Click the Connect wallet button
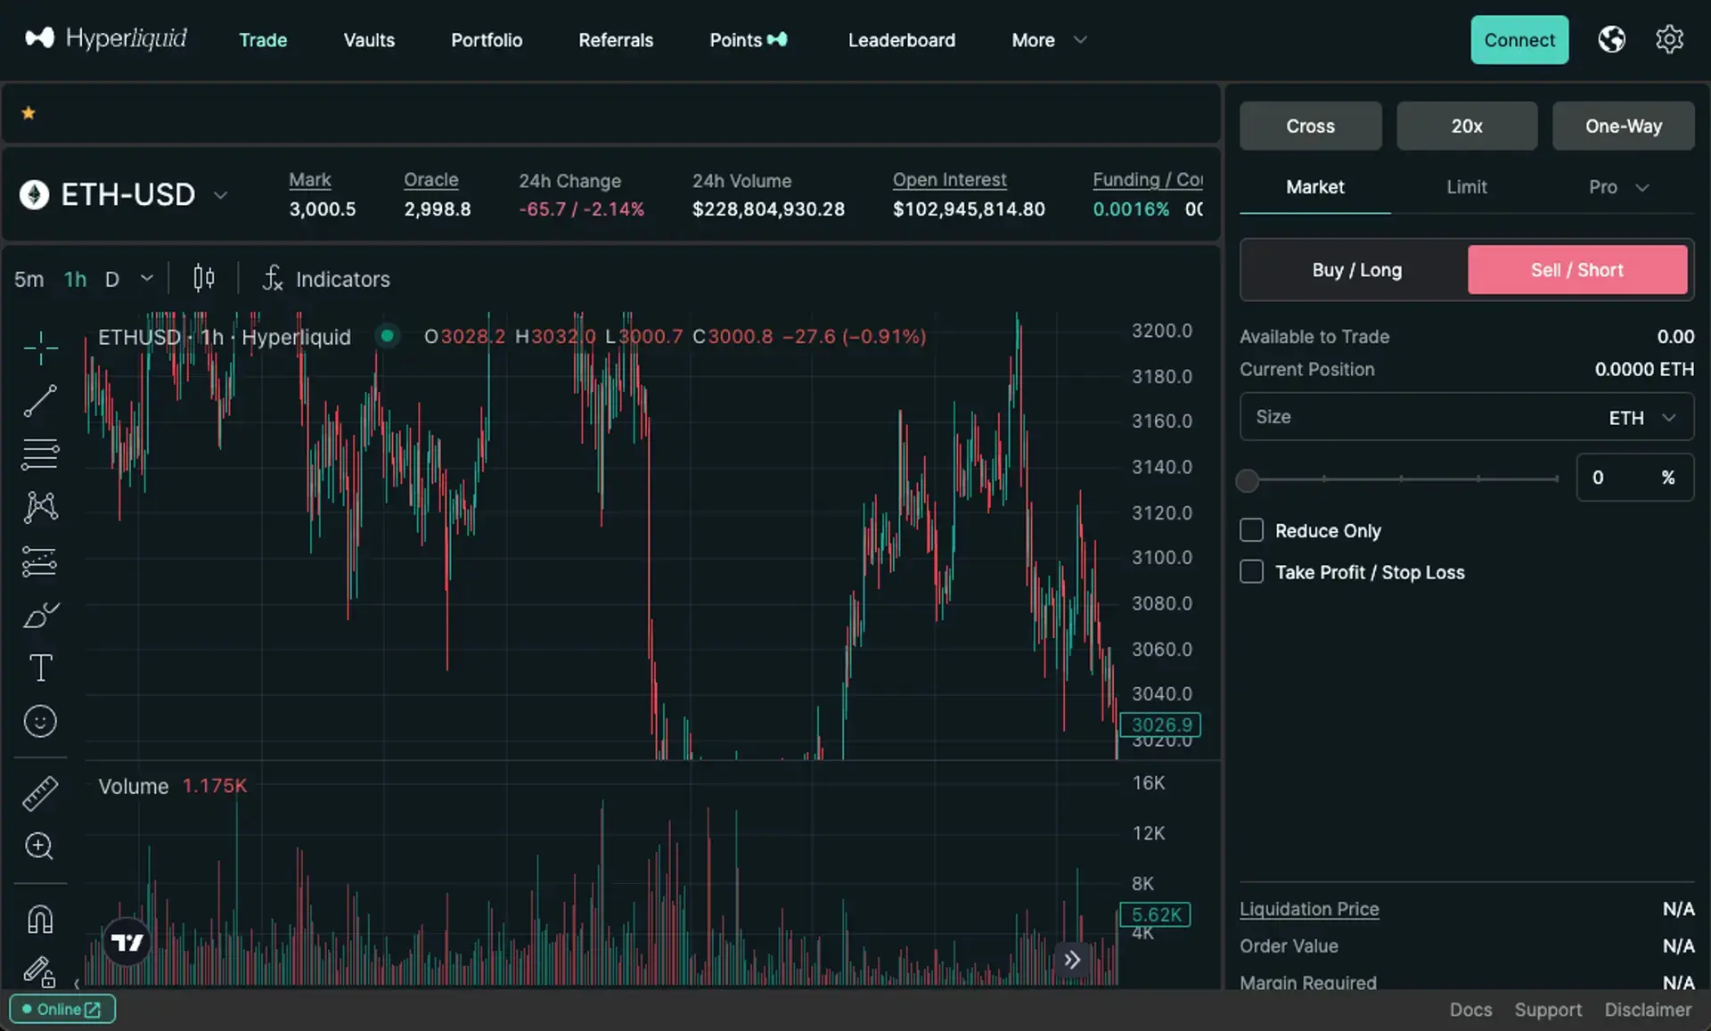The image size is (1711, 1031). pyautogui.click(x=1519, y=40)
